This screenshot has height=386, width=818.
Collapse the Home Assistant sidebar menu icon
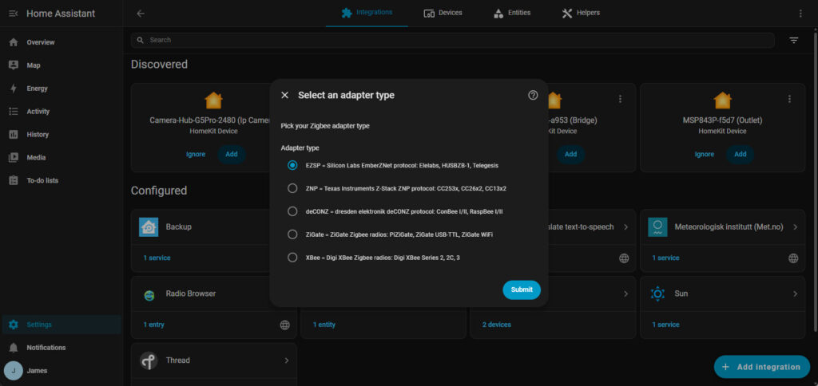click(x=13, y=14)
